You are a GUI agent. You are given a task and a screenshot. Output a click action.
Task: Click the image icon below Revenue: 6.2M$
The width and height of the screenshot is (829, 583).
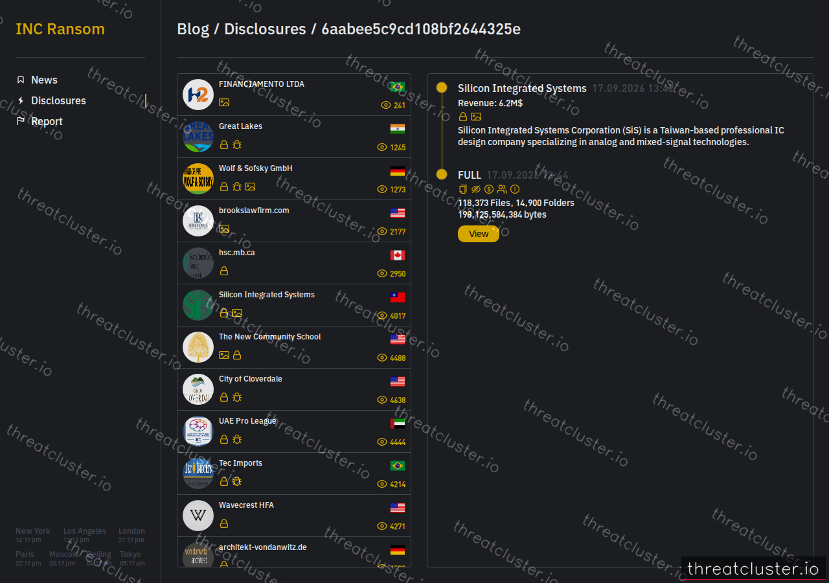coord(476,117)
